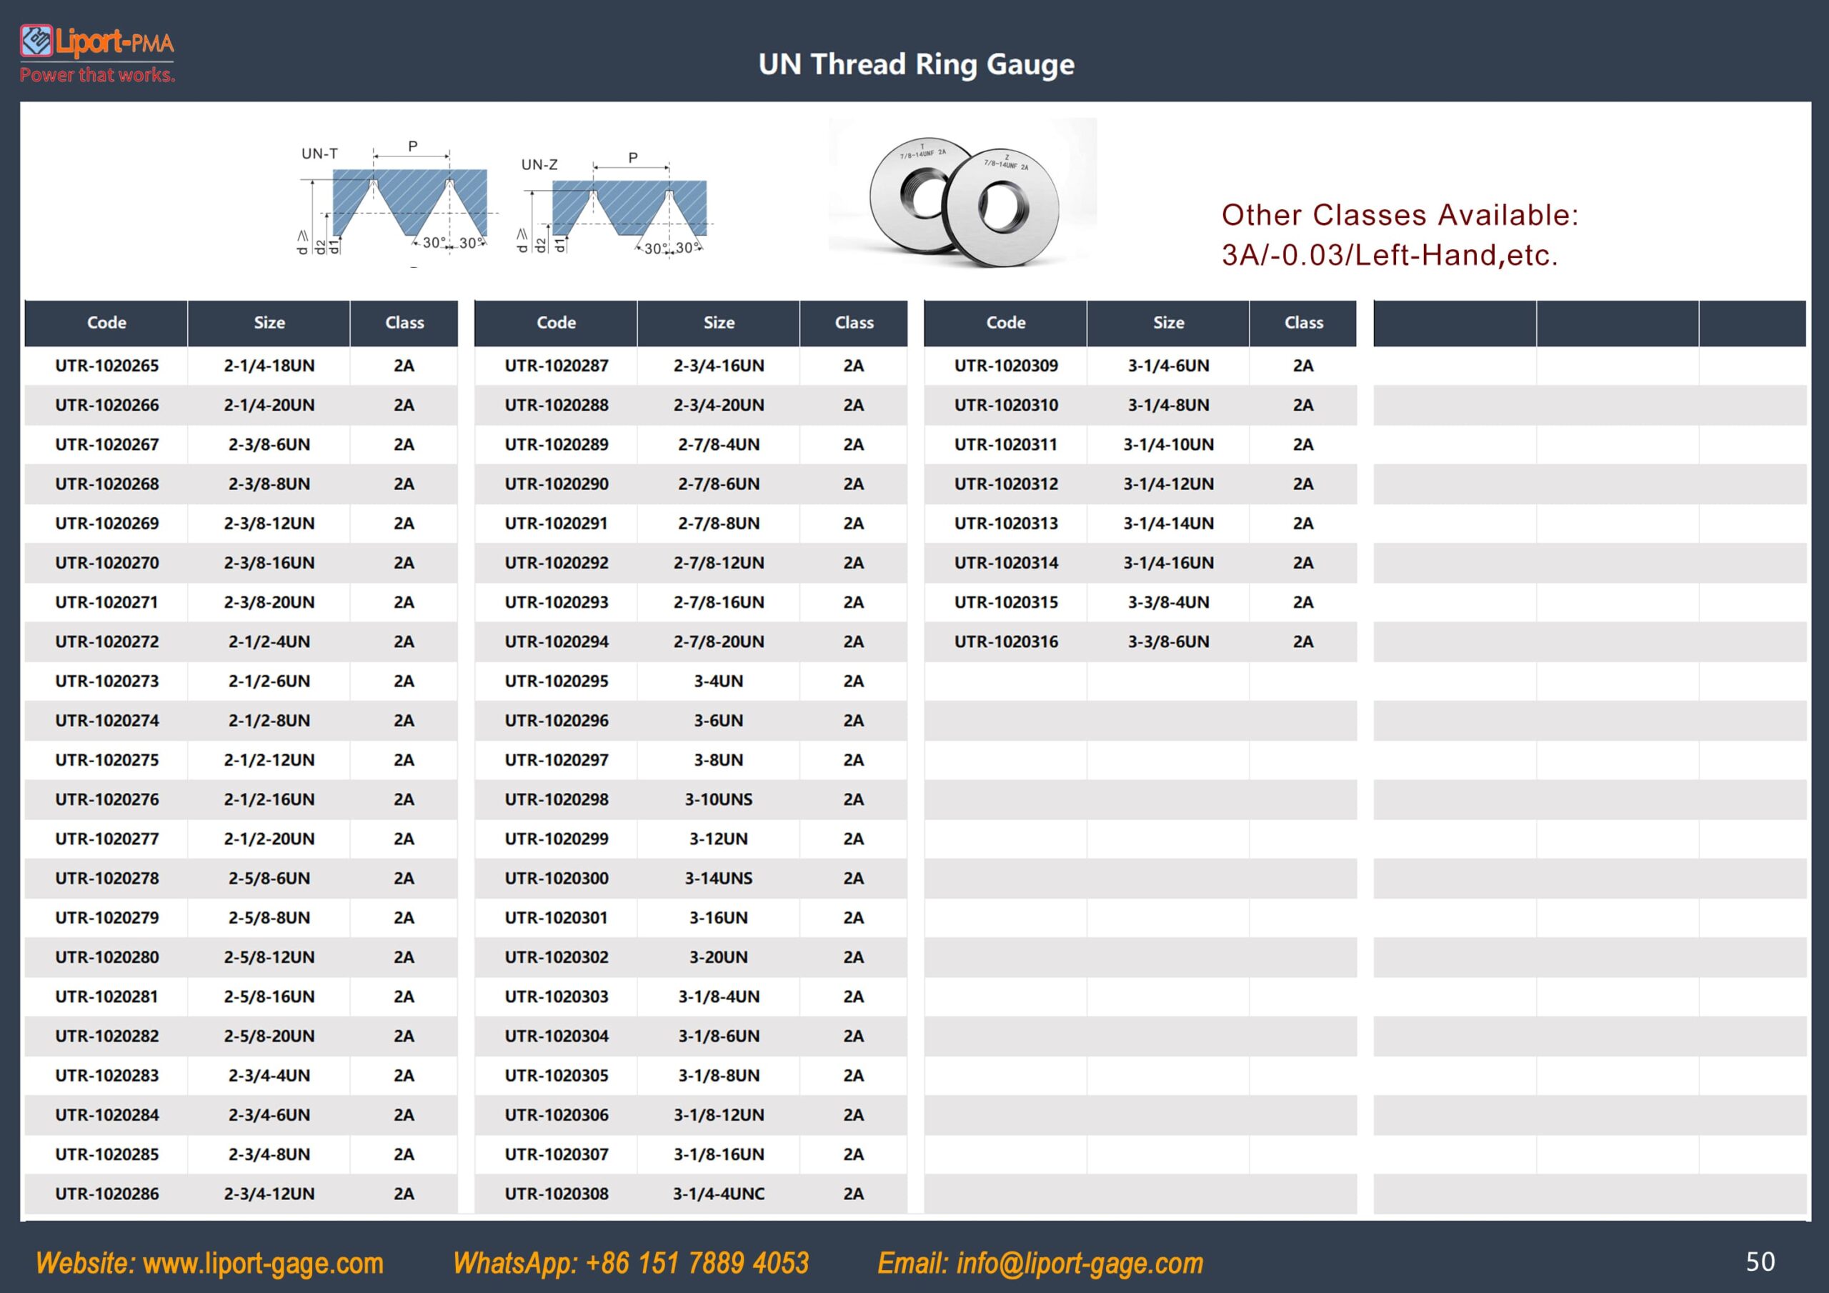The image size is (1829, 1293).
Task: Click the WhatsApp number +86 151 7889 4053
Action: pyautogui.click(x=696, y=1264)
